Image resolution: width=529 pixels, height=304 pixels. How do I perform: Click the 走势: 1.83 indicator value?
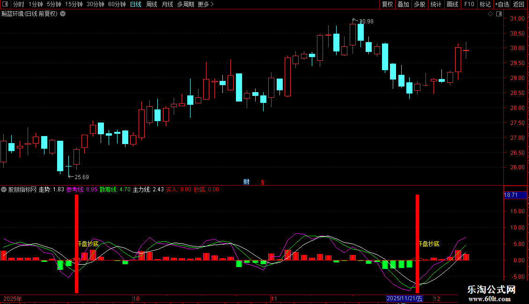click(51, 190)
